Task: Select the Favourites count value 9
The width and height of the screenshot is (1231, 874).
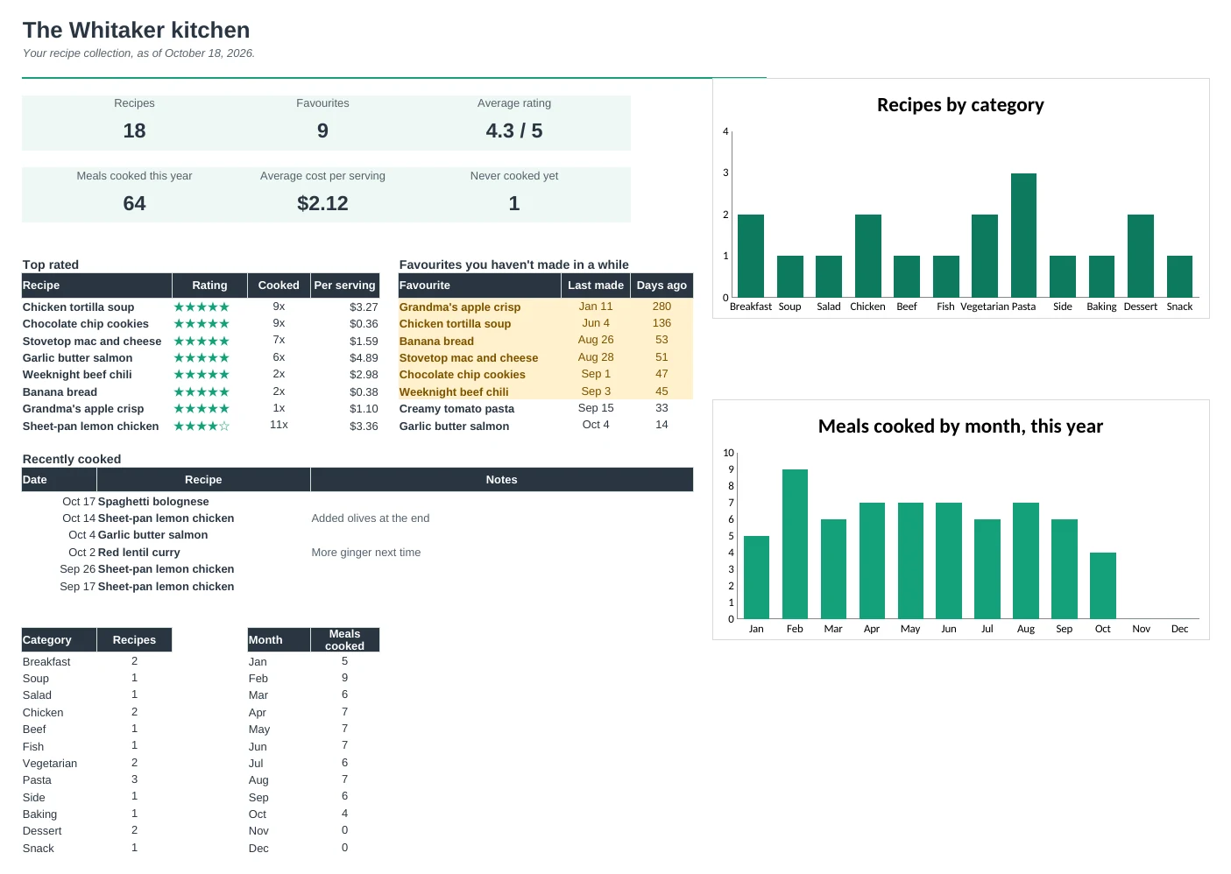Action: tap(322, 131)
